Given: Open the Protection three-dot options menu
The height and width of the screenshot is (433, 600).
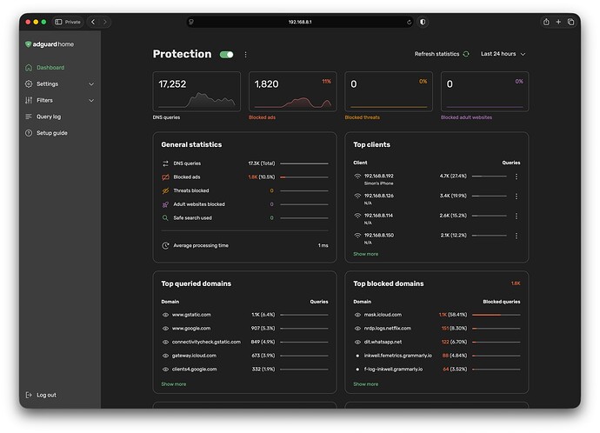Looking at the screenshot, I should (x=245, y=55).
